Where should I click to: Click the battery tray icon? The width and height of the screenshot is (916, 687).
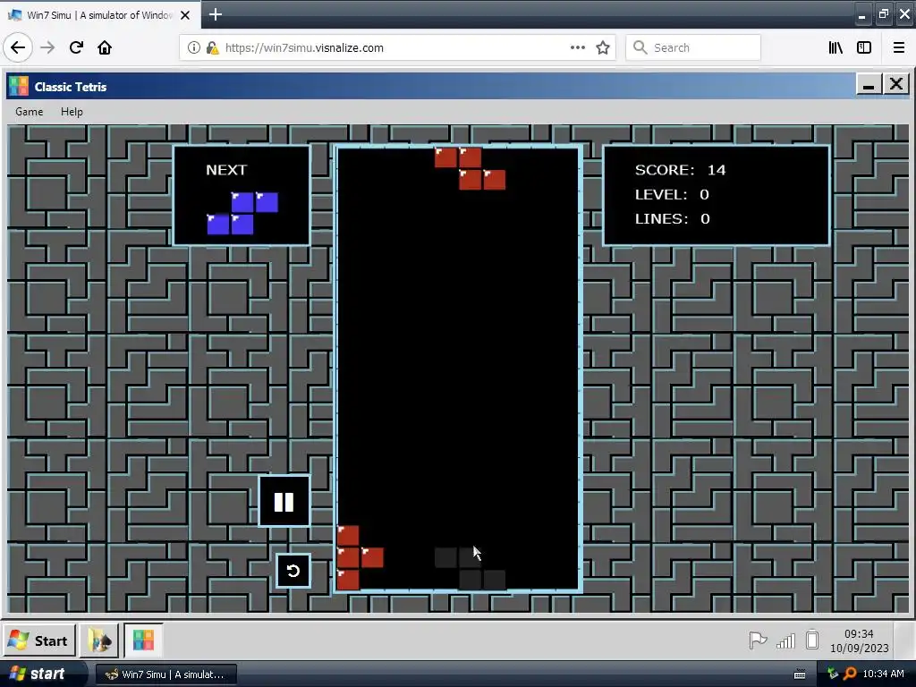[812, 640]
